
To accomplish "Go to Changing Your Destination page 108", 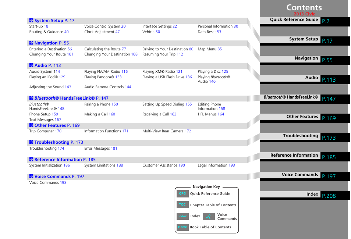I will click(111, 54).
